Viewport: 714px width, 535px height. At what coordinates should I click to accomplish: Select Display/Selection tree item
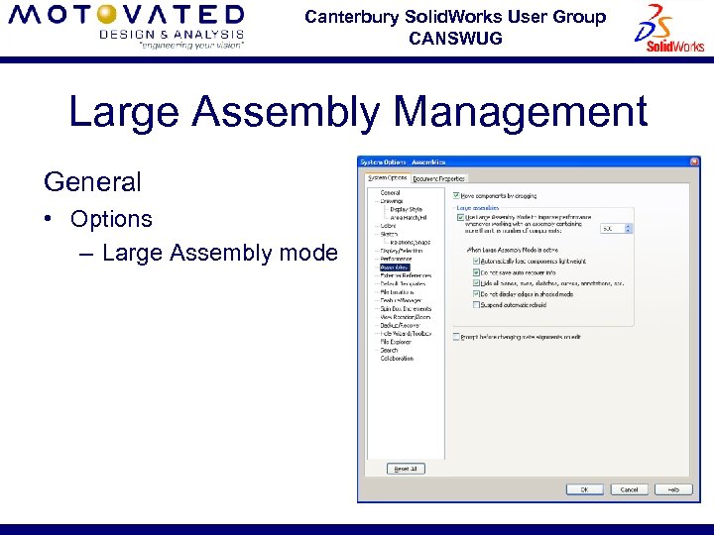coord(402,251)
